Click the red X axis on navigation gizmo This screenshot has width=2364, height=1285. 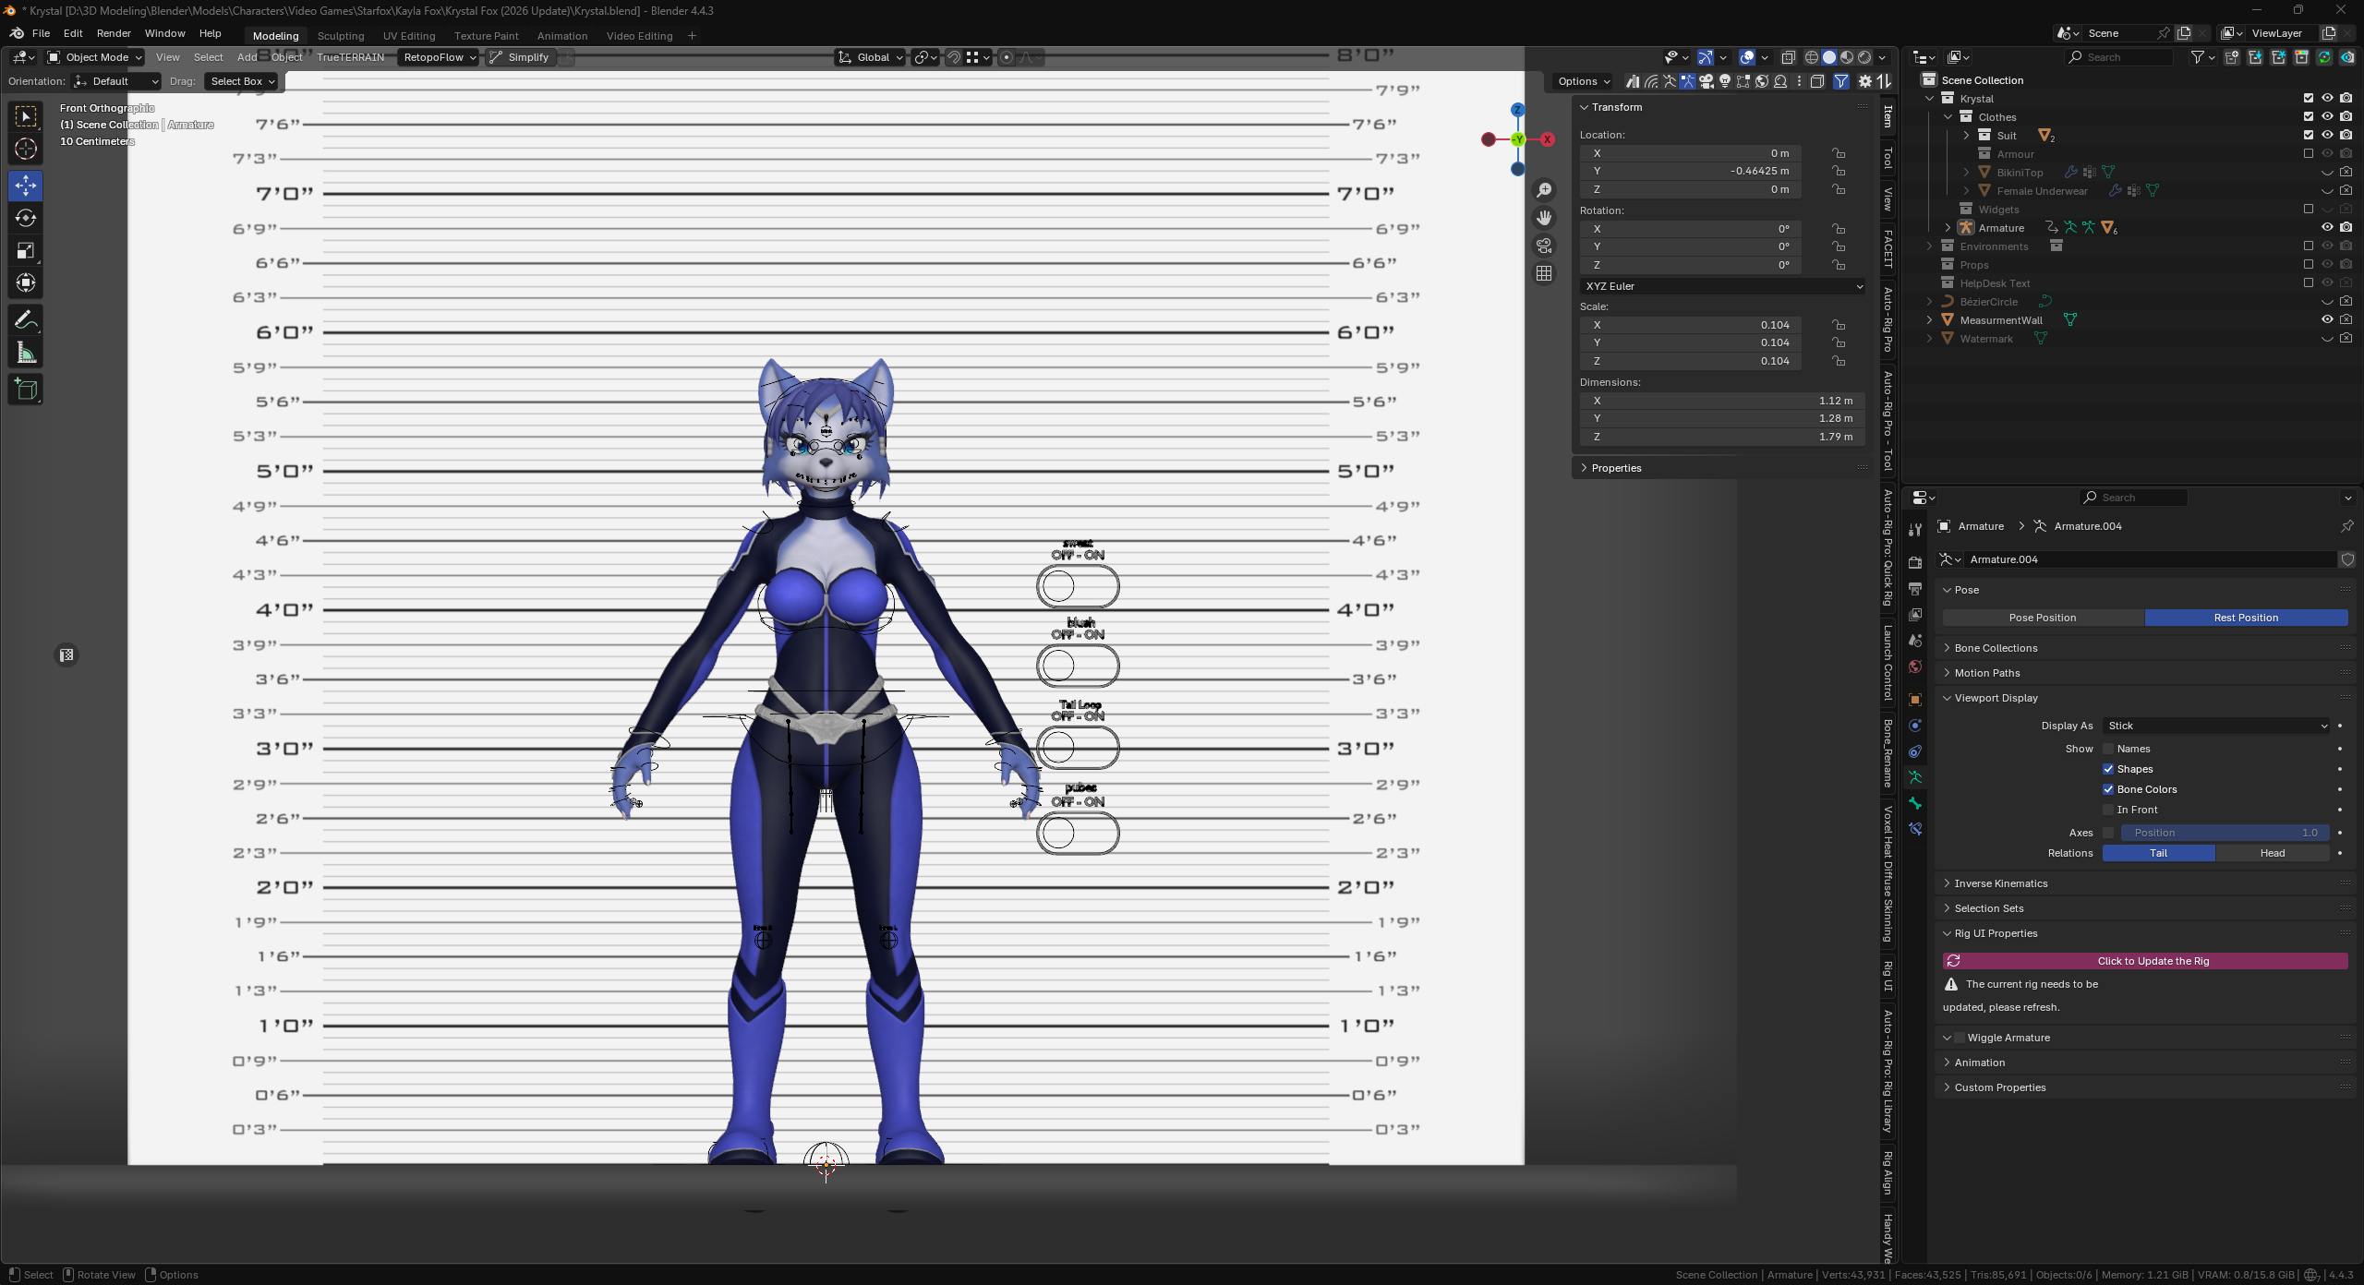tap(1548, 139)
